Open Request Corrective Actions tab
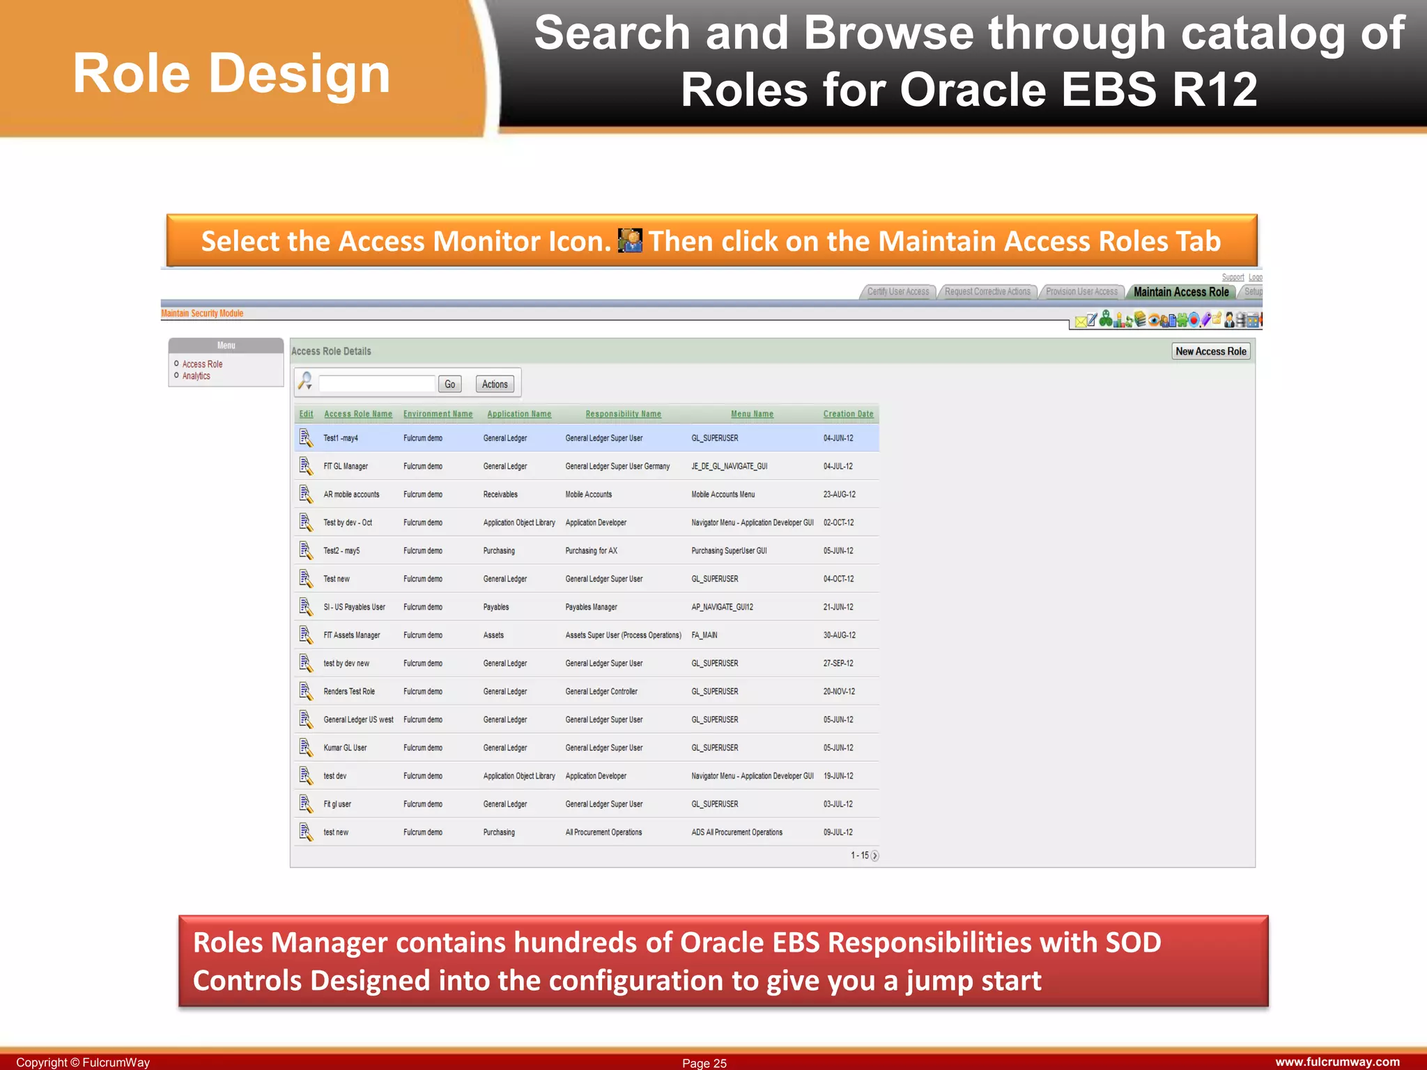1427x1070 pixels. click(x=987, y=292)
